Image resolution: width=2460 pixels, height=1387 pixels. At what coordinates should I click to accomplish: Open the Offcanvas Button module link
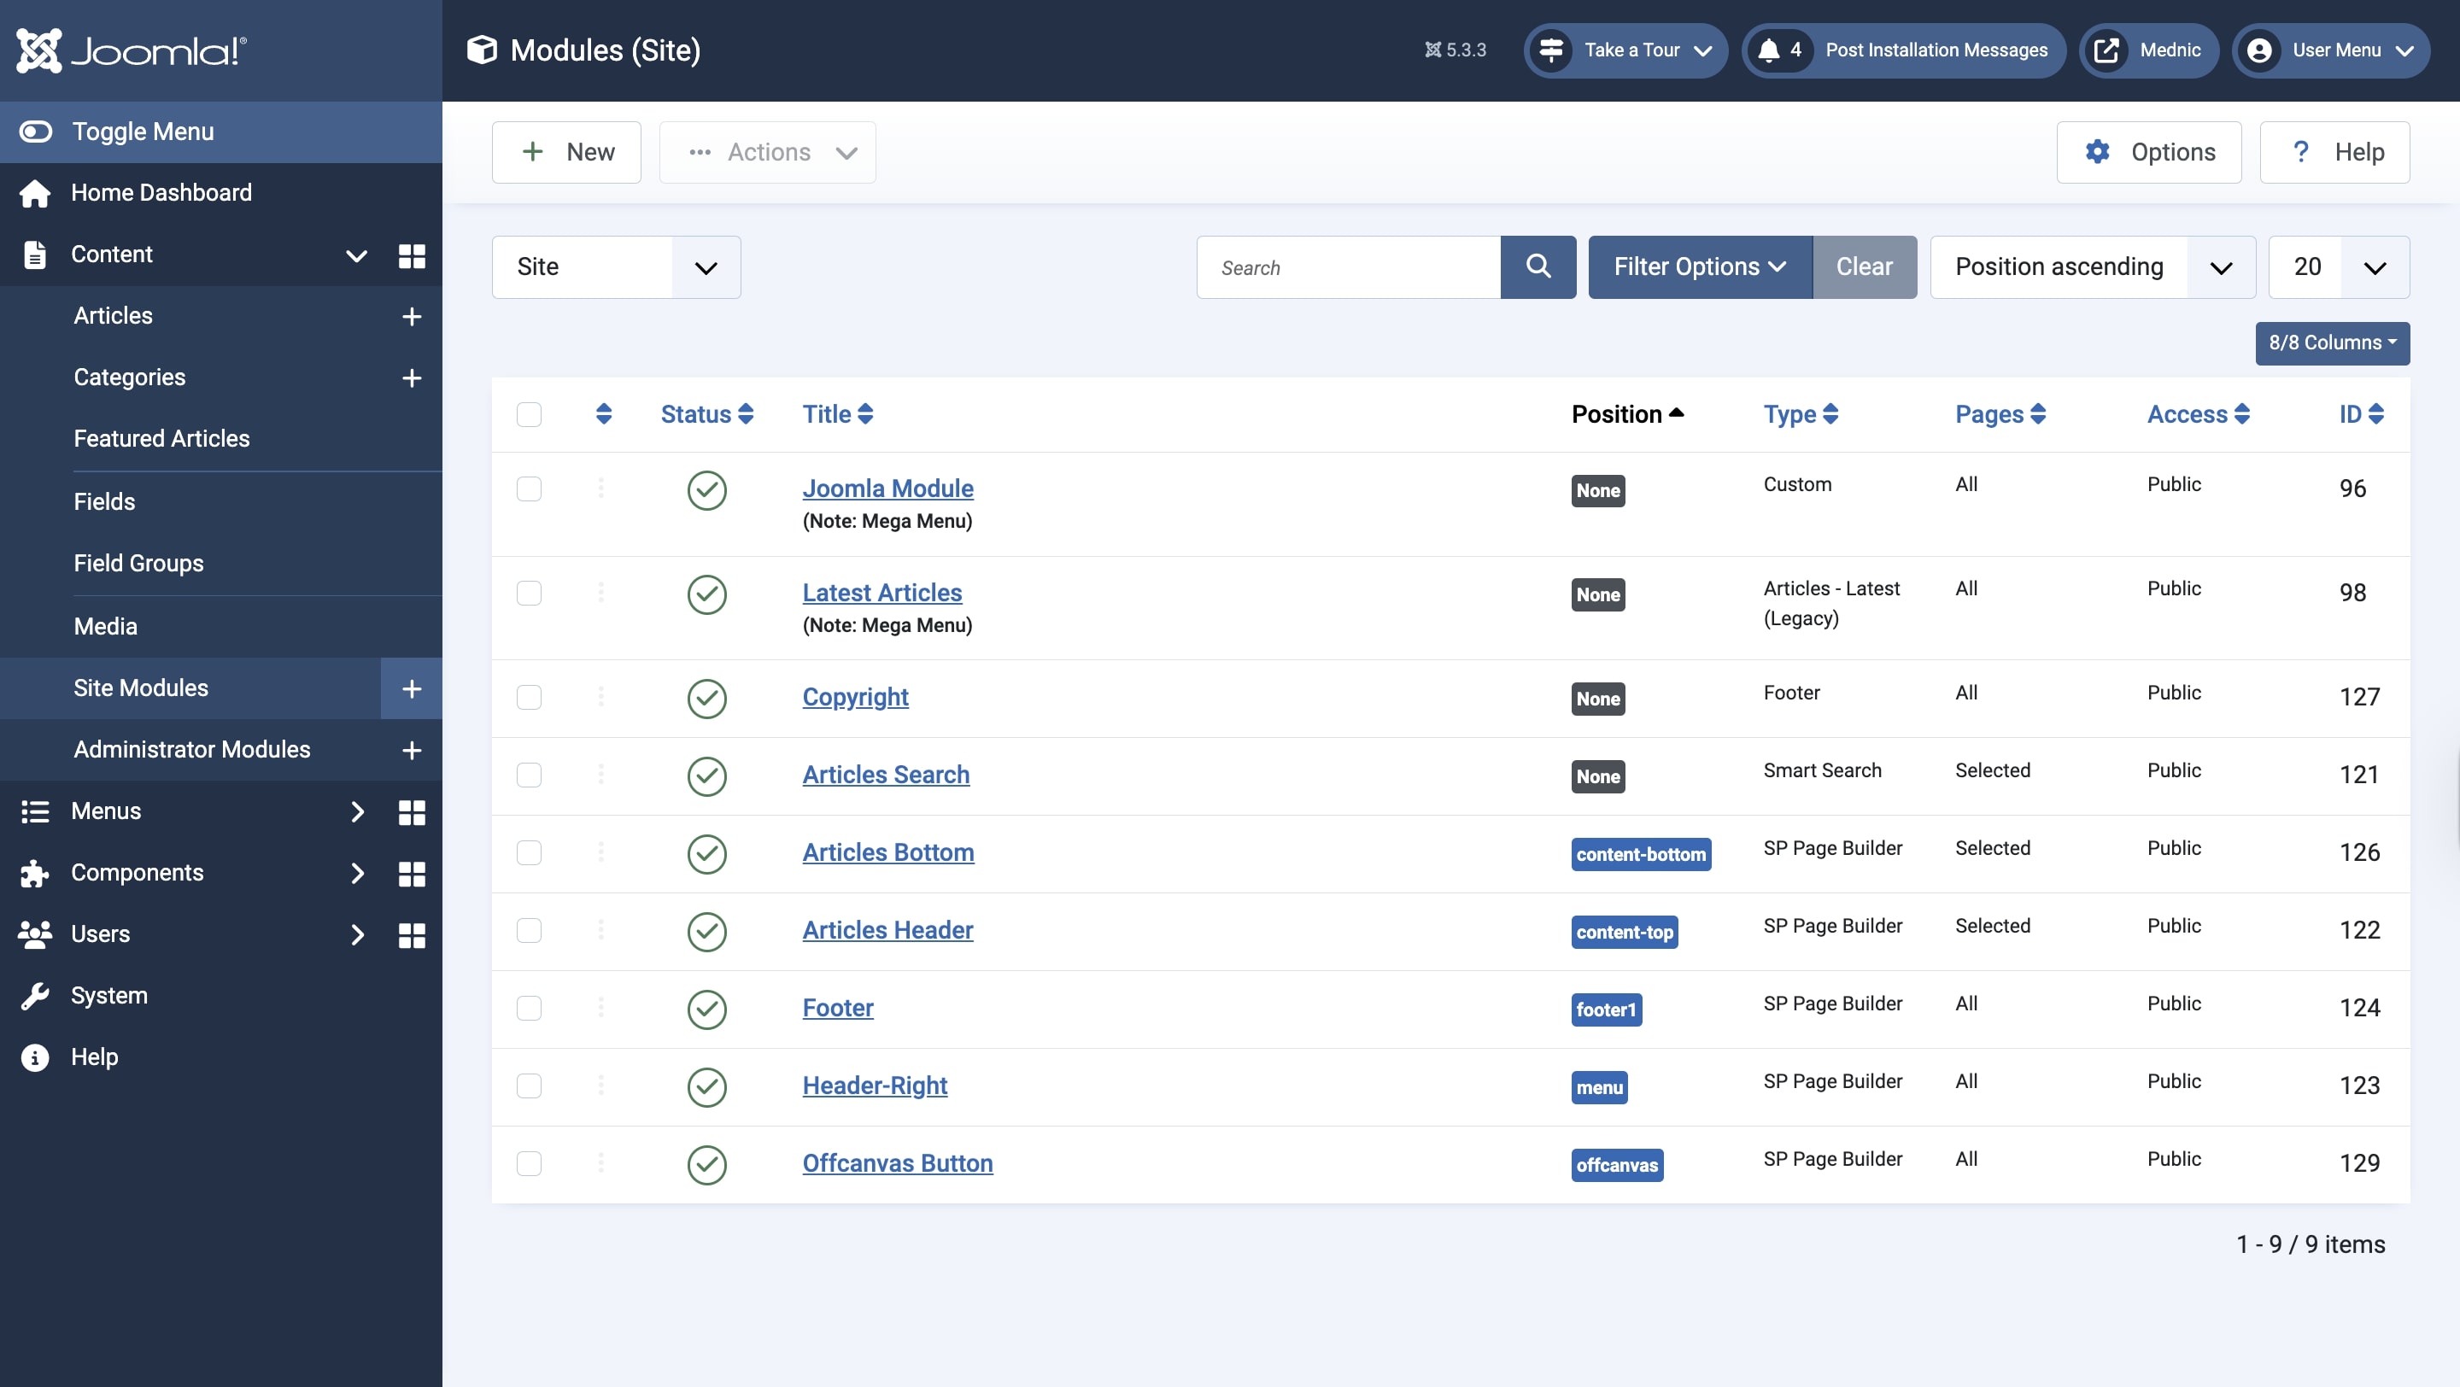coord(897,1162)
